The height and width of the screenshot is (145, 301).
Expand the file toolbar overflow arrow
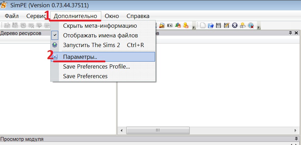point(259,27)
